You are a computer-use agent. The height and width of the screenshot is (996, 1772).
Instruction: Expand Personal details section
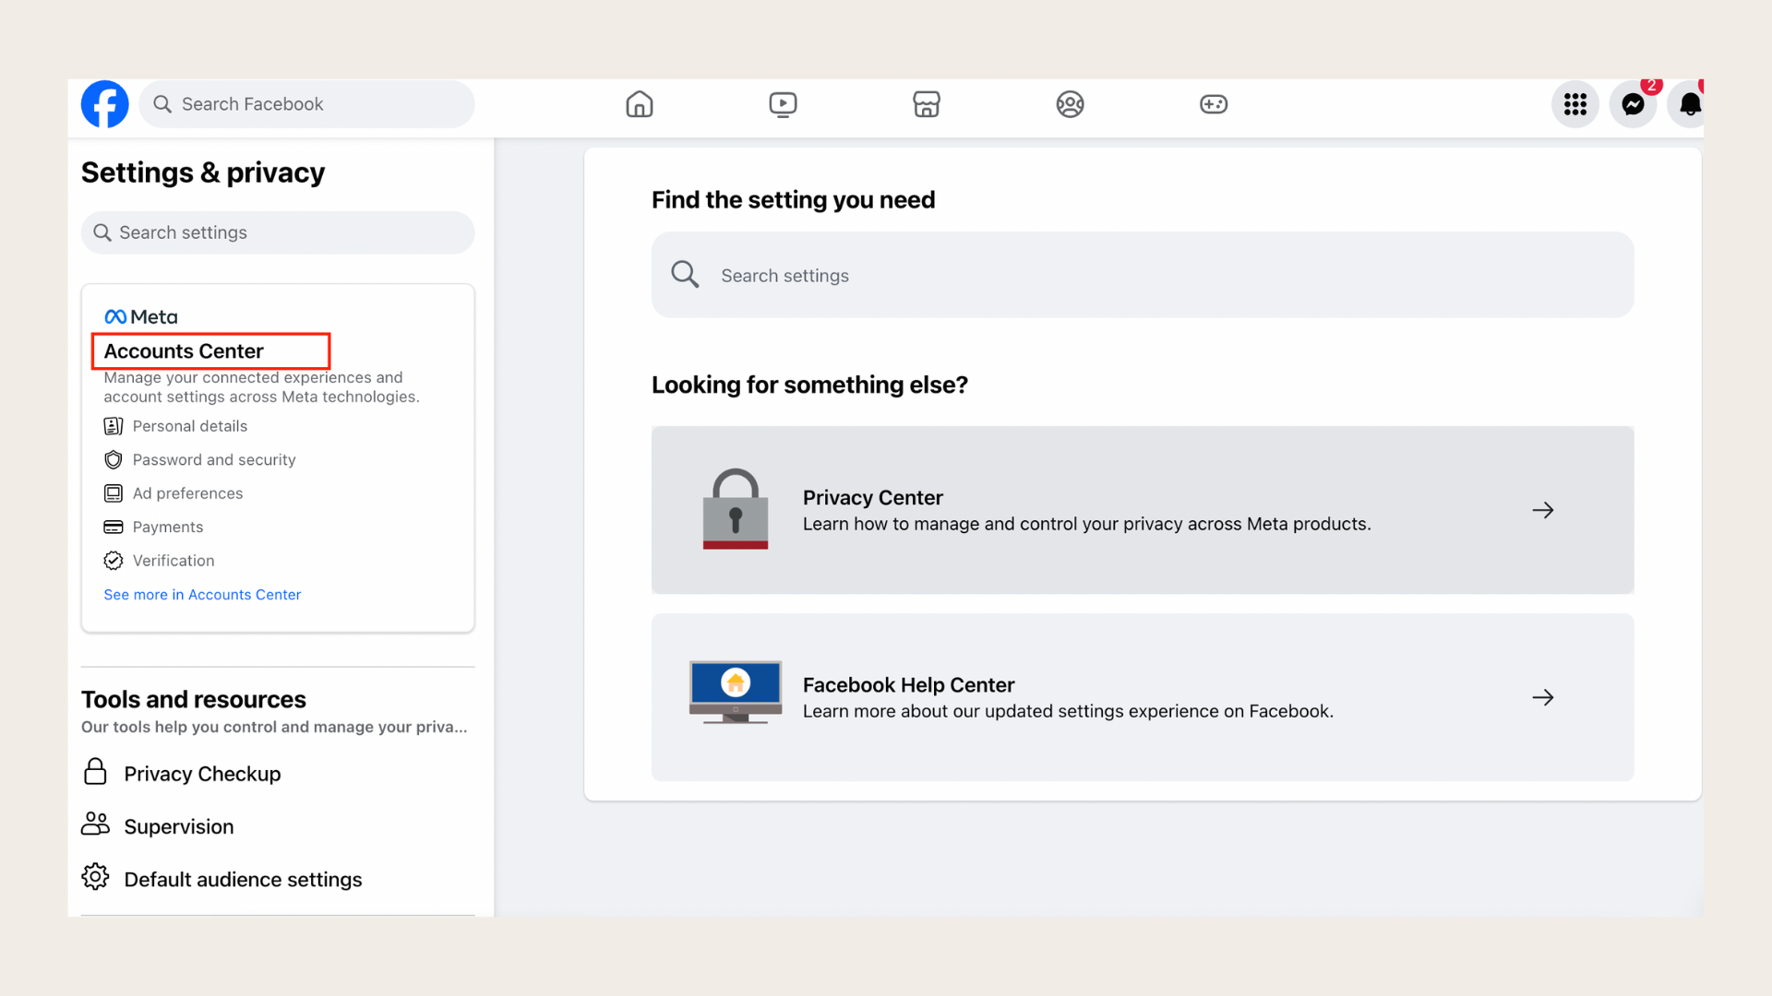[190, 424]
